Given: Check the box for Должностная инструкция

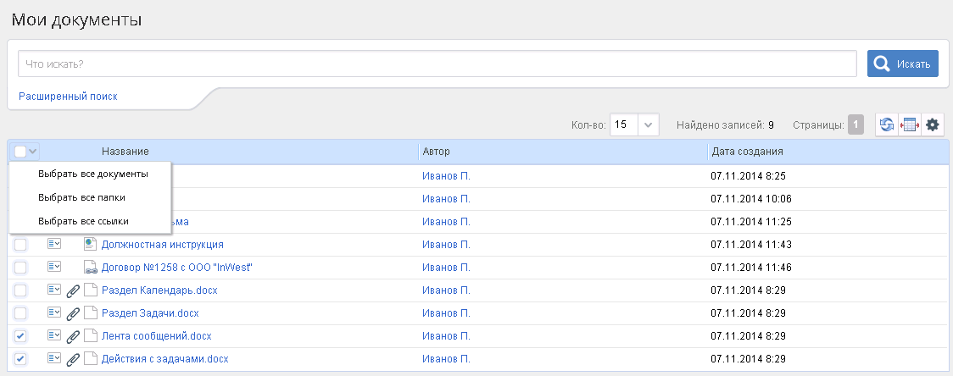Looking at the screenshot, I should coord(20,245).
